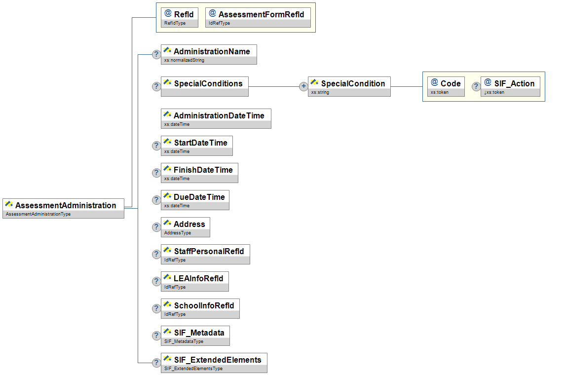Click the AssessmentAdministrationType type label

coord(38,214)
